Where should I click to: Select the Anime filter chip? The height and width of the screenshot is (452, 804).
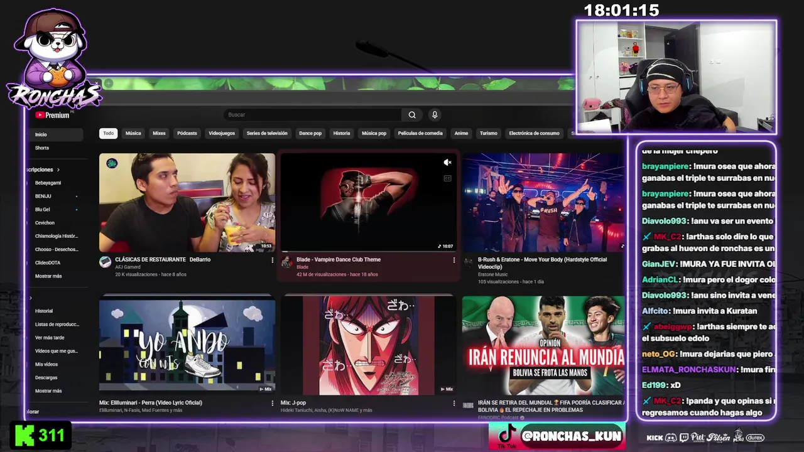(x=461, y=133)
